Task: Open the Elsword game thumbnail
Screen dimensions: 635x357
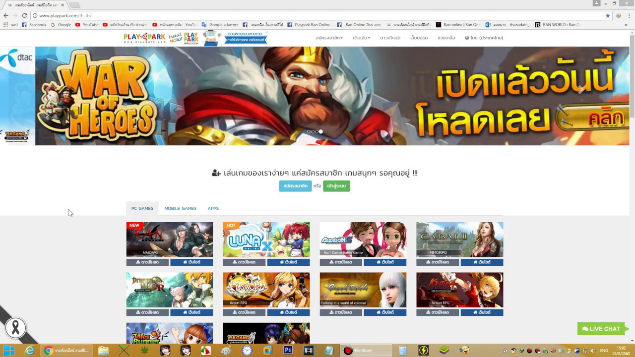Action: coord(266,290)
